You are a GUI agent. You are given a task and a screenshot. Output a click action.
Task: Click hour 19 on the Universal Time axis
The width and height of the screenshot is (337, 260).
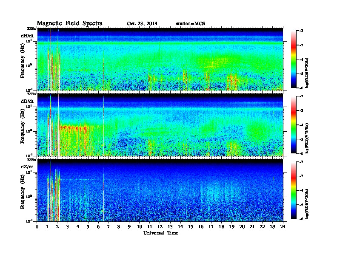(x=231, y=226)
